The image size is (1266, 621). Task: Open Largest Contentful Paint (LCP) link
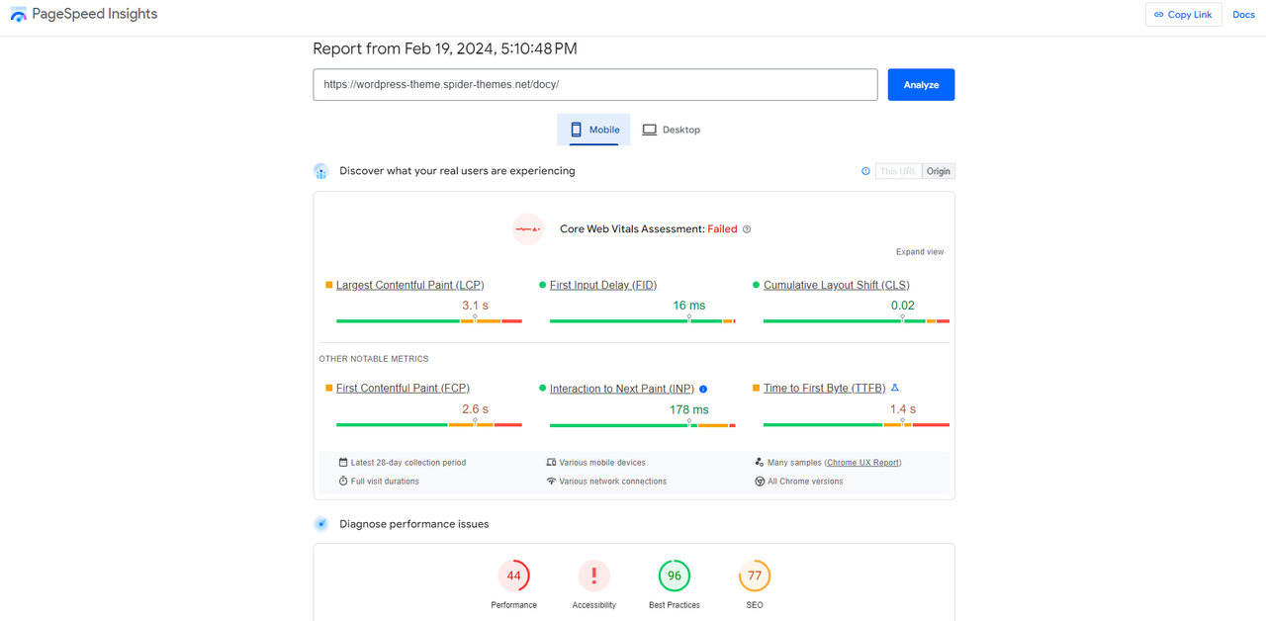[410, 285]
